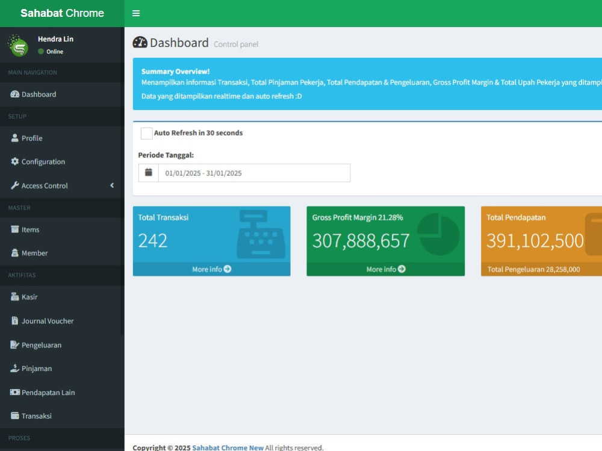
Task: Click the Profile user icon
Action: pyautogui.click(x=14, y=138)
